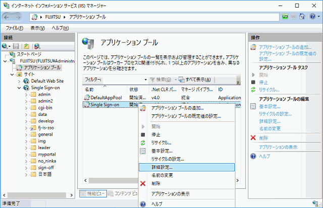This screenshot has width=323, height=208.
Task: Click the Back navigation arrow
Action: (7, 17)
